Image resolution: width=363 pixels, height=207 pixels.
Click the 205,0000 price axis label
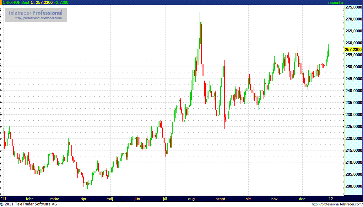(354, 174)
